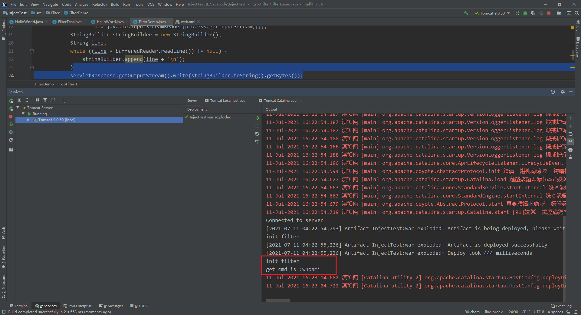Rerun Tomcat from the main toolbar
This screenshot has height=315, width=581.
[518, 13]
